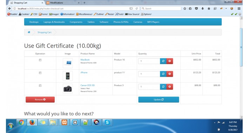249x133 pixels.
Task: Remove MacBook using red circle button
Action: tap(170, 61)
